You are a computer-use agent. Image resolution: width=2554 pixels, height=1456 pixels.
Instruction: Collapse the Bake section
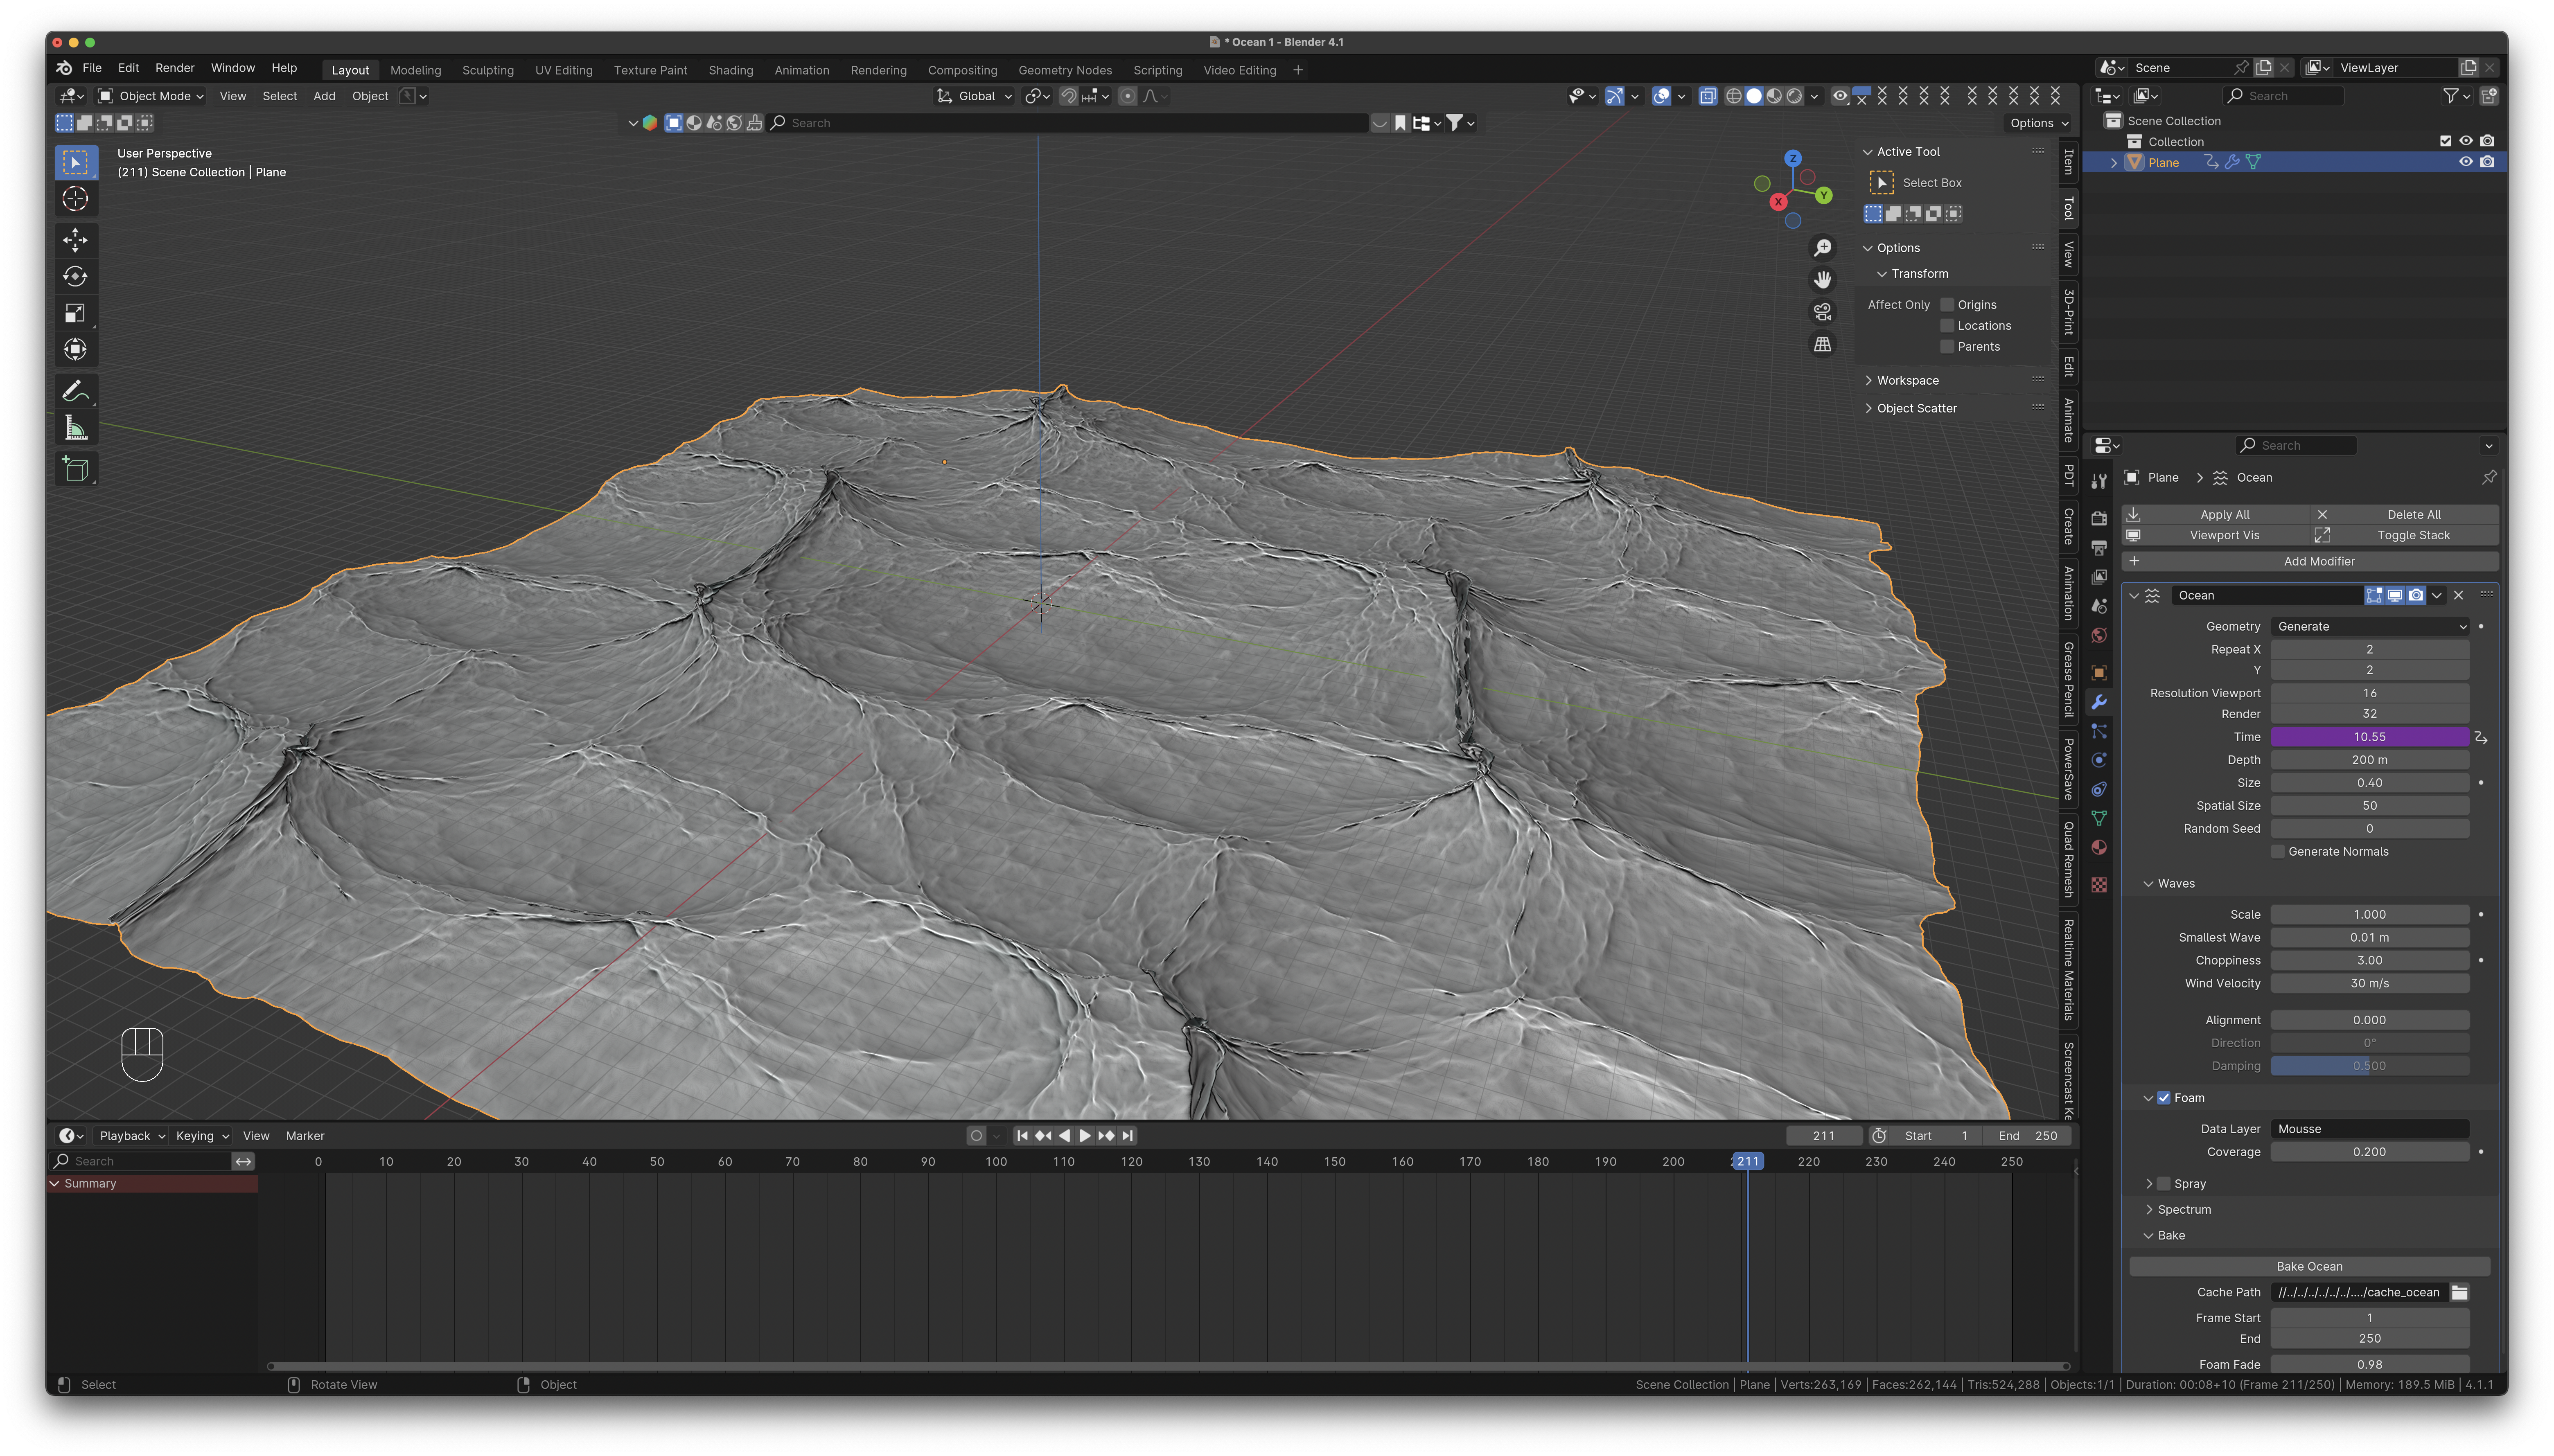(2148, 1236)
